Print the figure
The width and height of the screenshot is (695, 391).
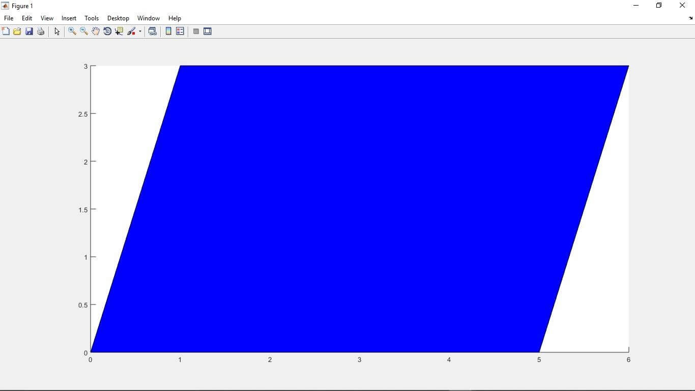point(40,31)
